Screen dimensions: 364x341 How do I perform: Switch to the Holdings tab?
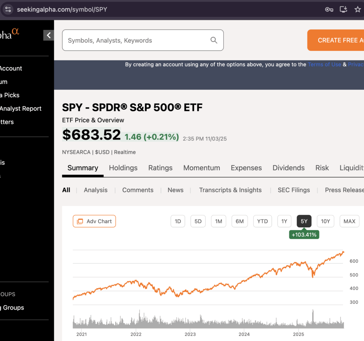(x=123, y=168)
